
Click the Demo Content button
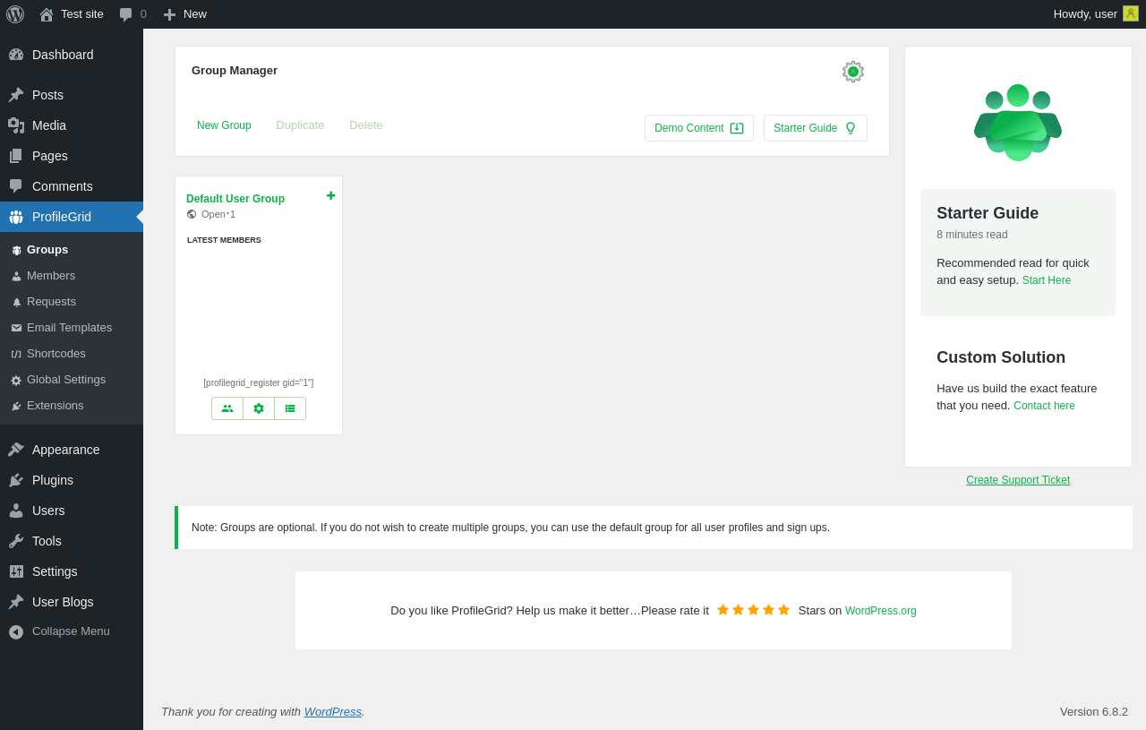click(x=699, y=128)
